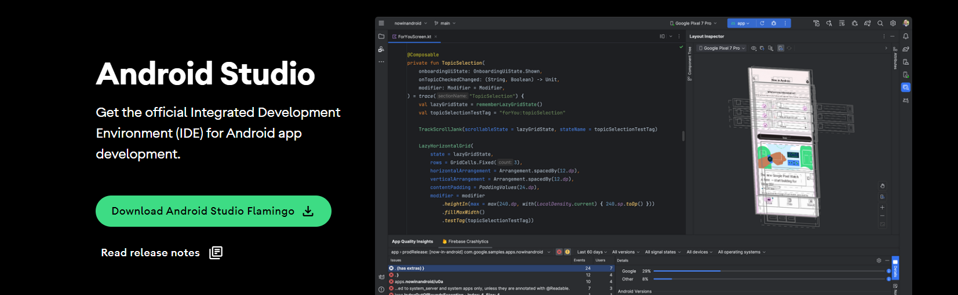This screenshot has width=958, height=295.
Task: Click the code formatting lines toolbar icon
Action: click(842, 23)
